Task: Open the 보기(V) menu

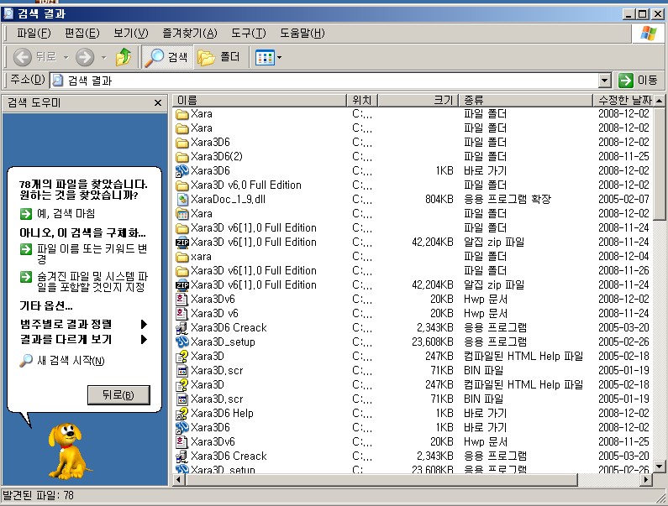Action: point(131,34)
